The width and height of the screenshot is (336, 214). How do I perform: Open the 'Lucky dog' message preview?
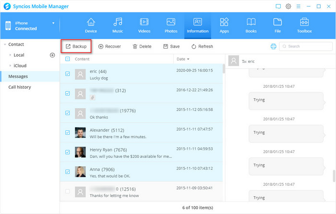(99, 78)
